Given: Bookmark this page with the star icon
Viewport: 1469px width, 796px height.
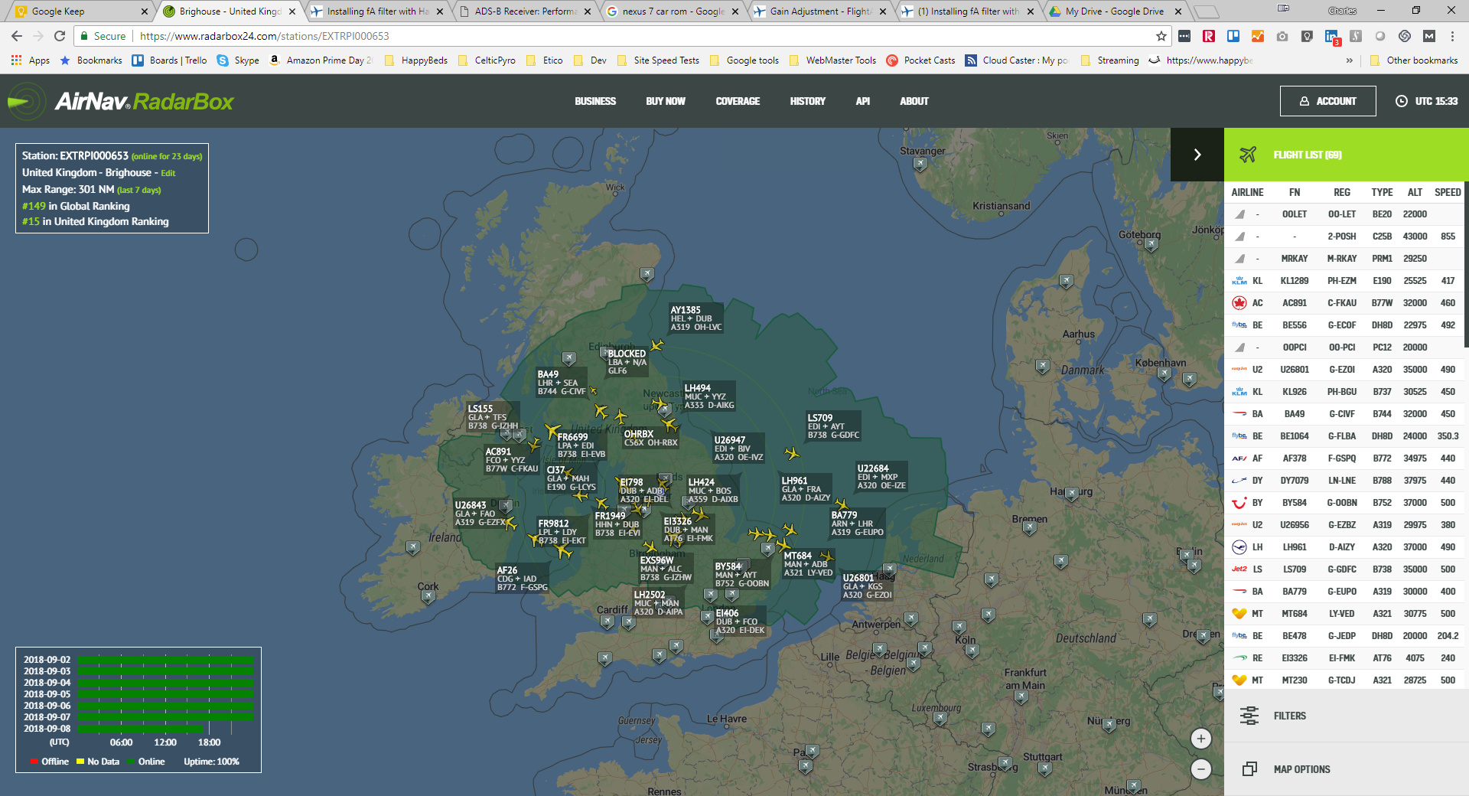Looking at the screenshot, I should (x=1161, y=36).
